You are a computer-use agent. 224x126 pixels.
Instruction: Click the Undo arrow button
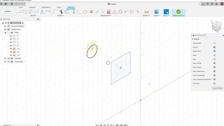(x=16, y=4)
